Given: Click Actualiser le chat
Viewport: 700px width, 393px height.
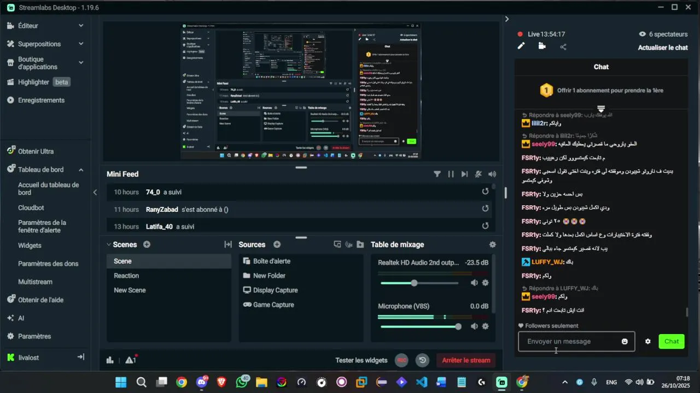Looking at the screenshot, I should tap(663, 47).
